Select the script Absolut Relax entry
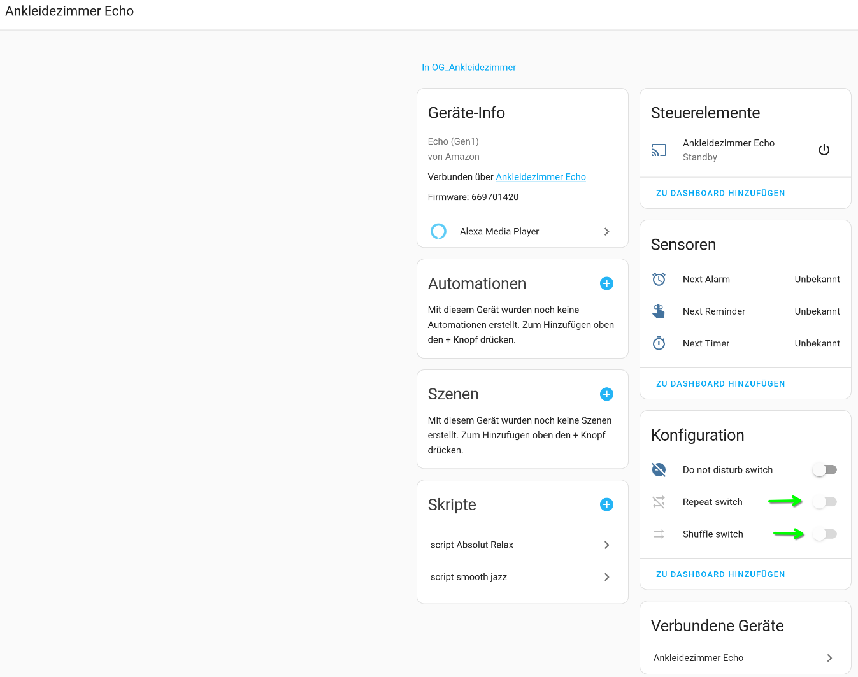This screenshot has width=858, height=677. coord(522,545)
